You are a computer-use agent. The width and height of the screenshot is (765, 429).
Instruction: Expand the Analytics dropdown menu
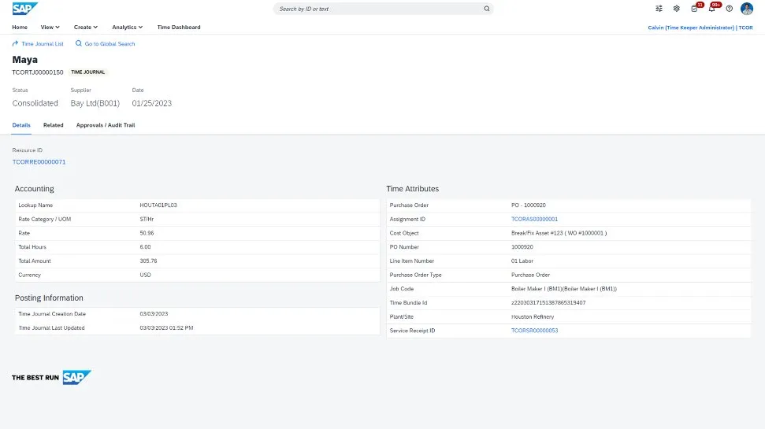point(127,27)
